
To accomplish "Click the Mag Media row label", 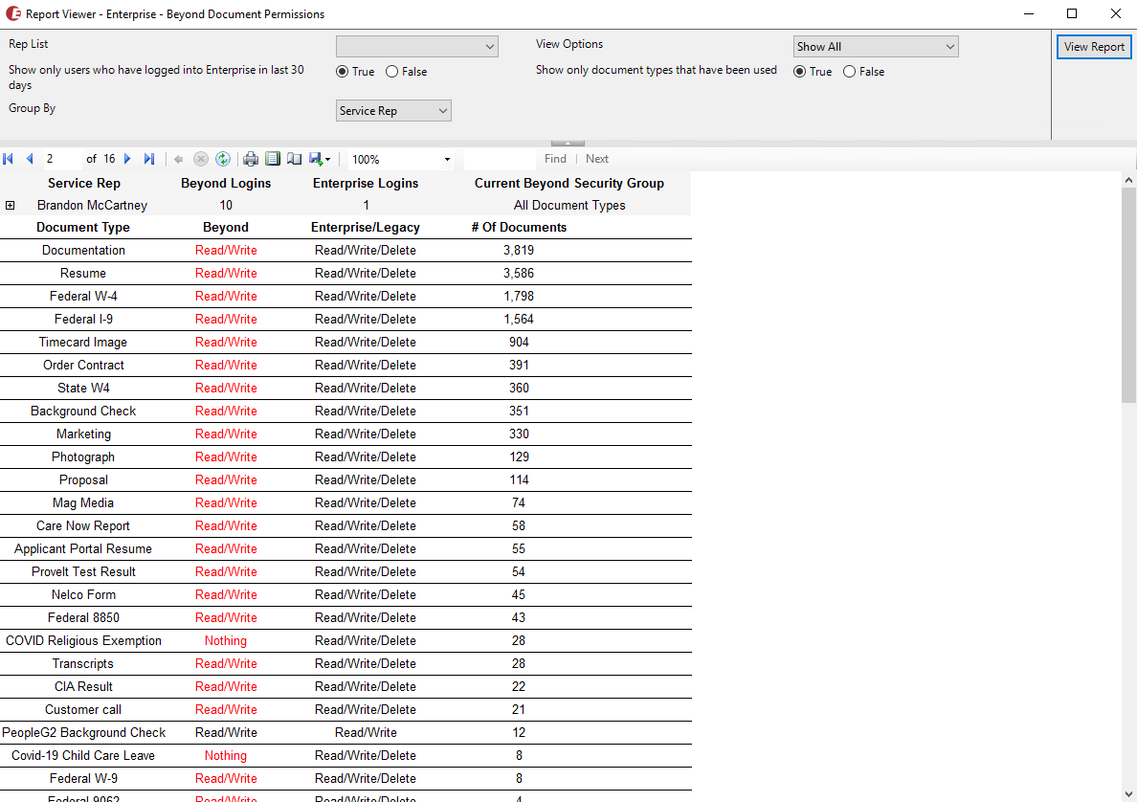I will click(82, 502).
